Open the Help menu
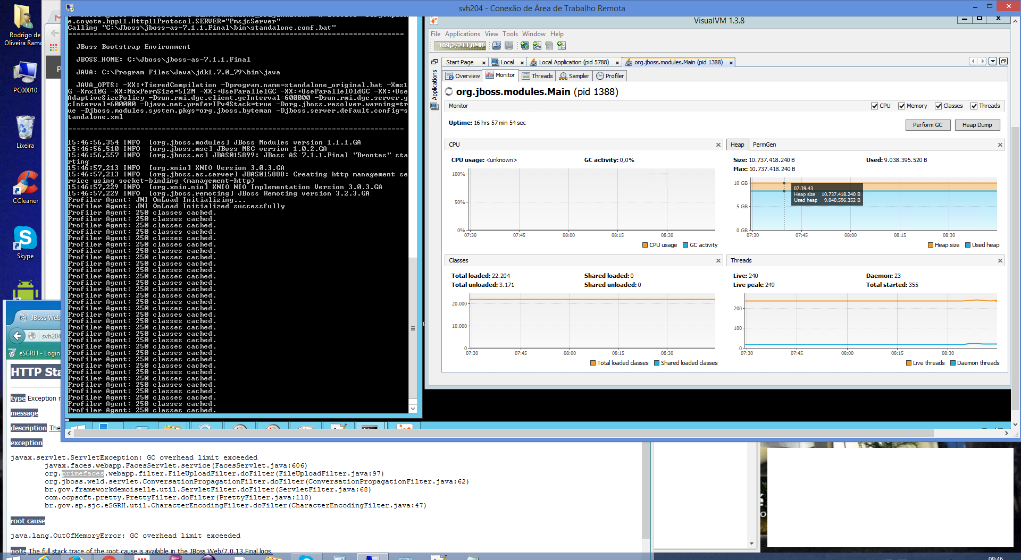The width and height of the screenshot is (1021, 560). coord(557,34)
